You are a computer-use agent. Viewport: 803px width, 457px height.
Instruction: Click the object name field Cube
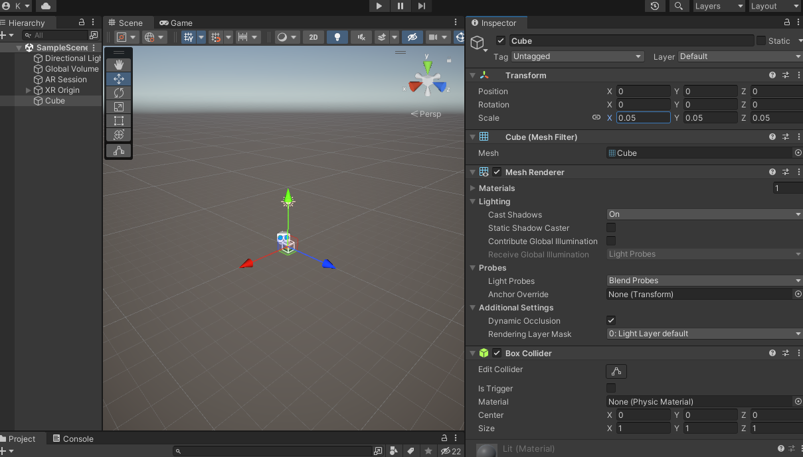pos(631,41)
